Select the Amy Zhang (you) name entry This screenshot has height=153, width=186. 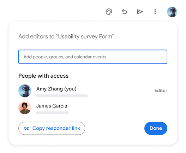point(56,89)
